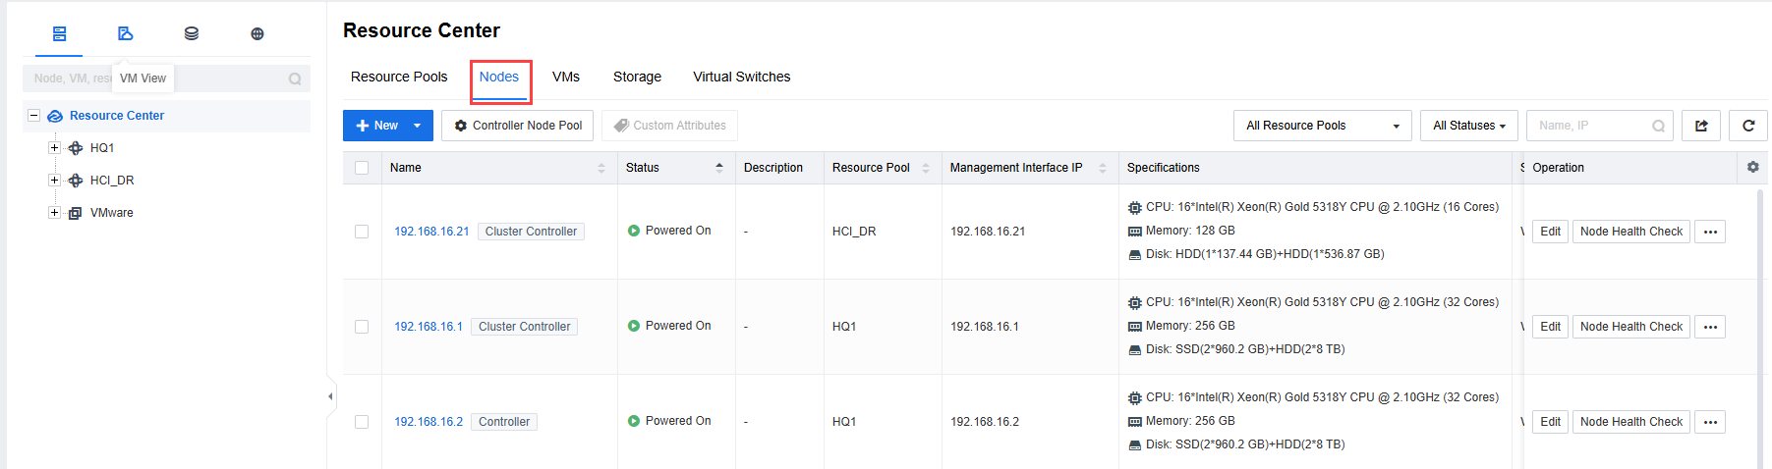
Task: Select all nodes with header checkbox
Action: click(x=362, y=168)
